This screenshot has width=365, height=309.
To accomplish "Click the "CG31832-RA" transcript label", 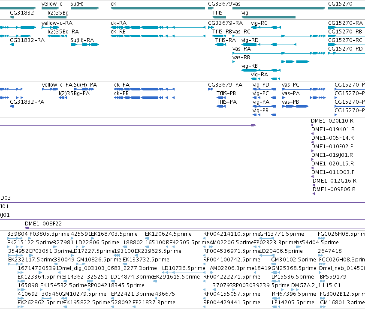I will point(27,40).
